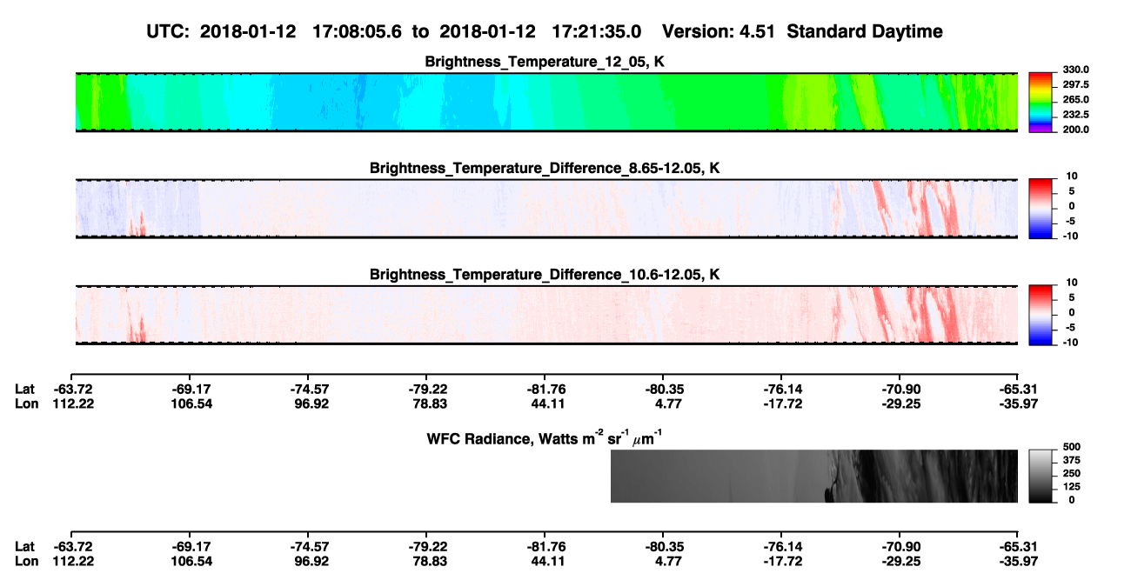
Task: Click the "Brightness_Temperature_Difference_8.65-12.05, K" title
Action: click(x=545, y=168)
